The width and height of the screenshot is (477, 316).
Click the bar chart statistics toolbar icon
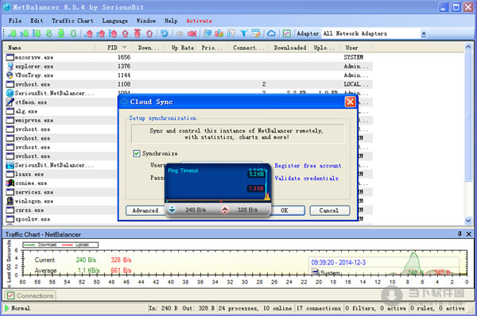point(219,33)
